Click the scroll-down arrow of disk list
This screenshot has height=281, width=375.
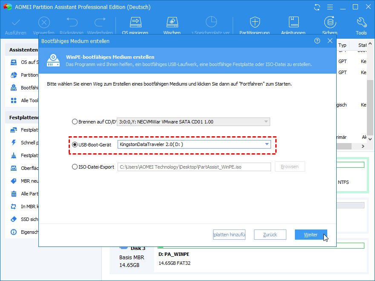(370, 139)
